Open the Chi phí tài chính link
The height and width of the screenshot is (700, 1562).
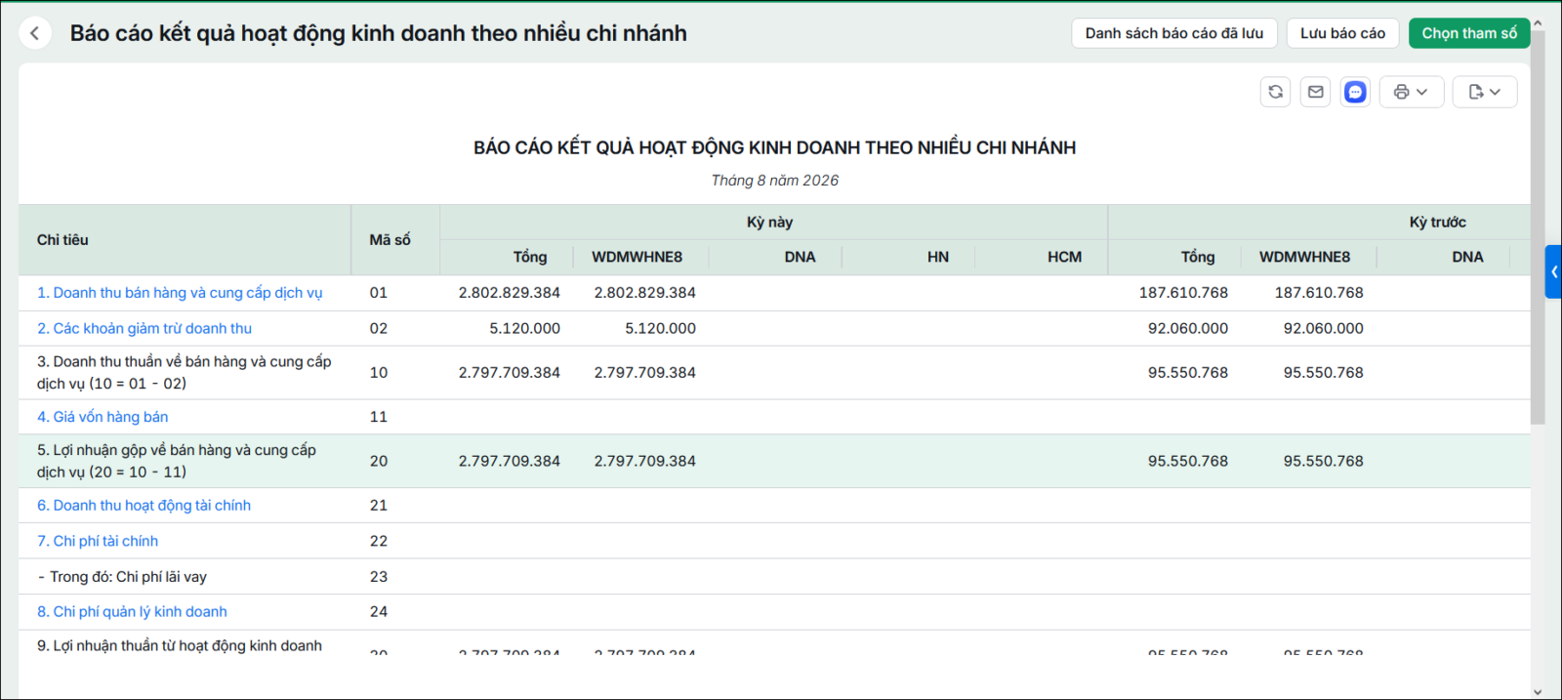pos(98,541)
